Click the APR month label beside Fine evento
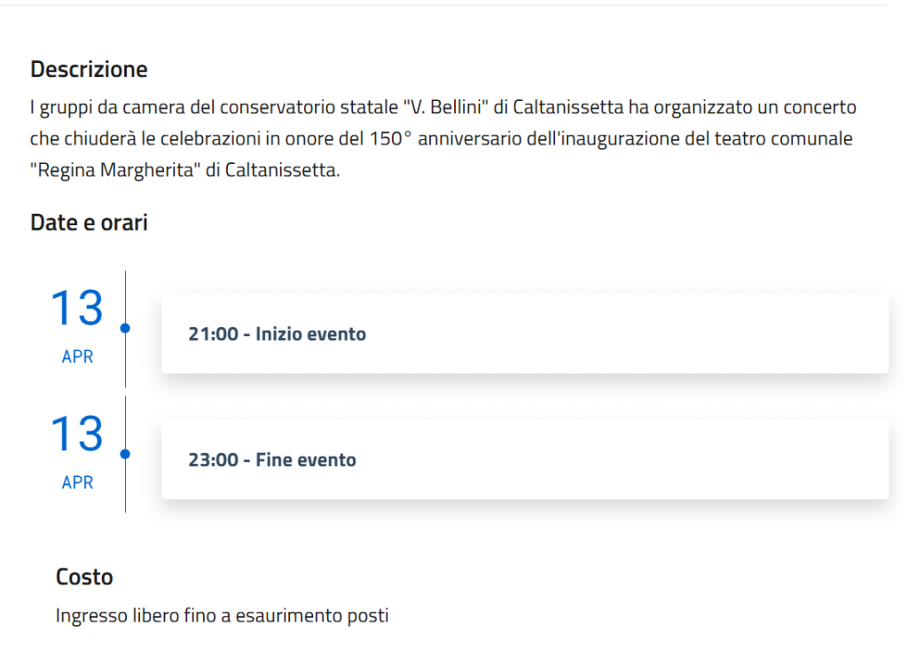Screen dimensions: 908x665 point(77,483)
